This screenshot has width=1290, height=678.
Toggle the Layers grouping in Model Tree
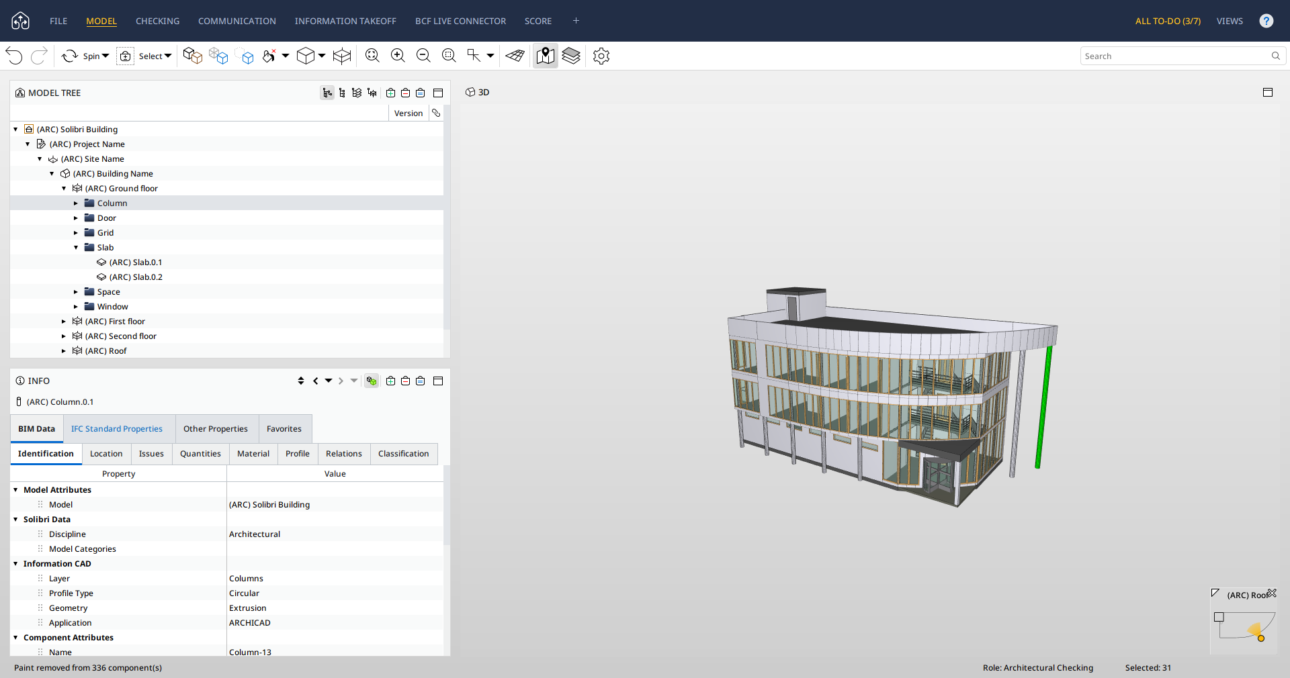357,93
